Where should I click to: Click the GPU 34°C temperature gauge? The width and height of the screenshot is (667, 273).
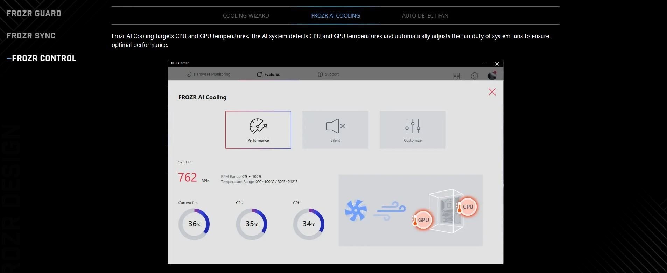[x=309, y=224]
